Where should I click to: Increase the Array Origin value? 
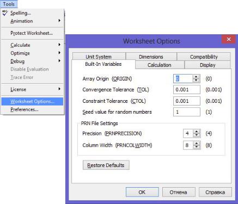196,77
